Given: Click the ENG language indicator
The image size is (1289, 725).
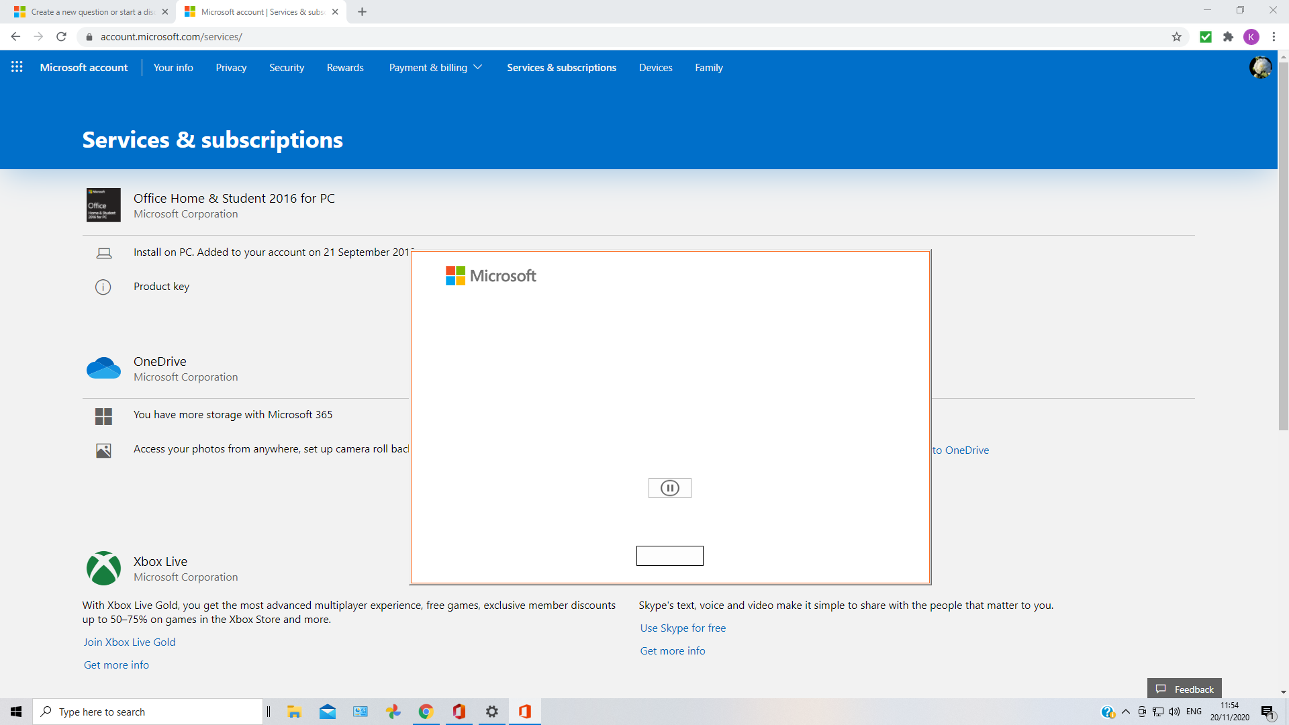Looking at the screenshot, I should tap(1194, 712).
